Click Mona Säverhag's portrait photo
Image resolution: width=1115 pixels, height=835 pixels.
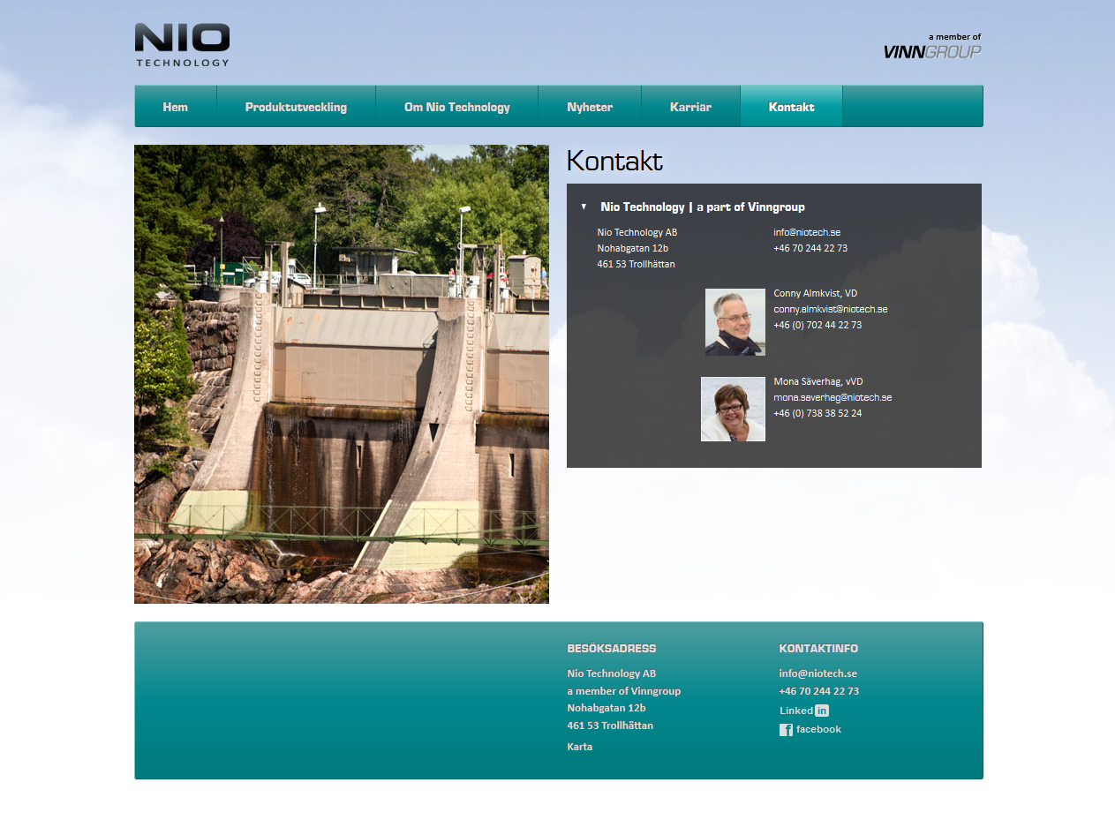[733, 409]
